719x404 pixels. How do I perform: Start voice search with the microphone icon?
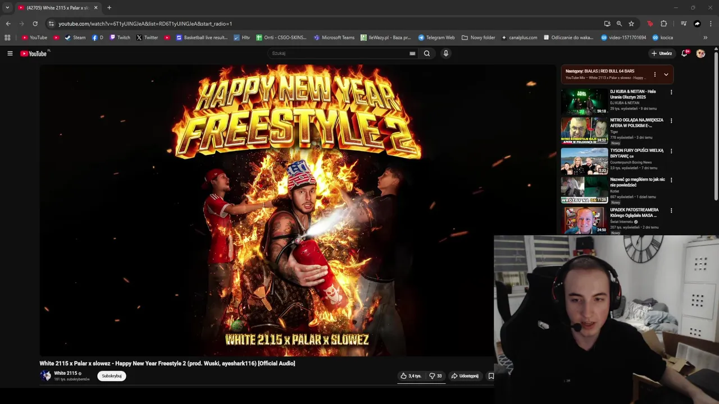pyautogui.click(x=446, y=53)
